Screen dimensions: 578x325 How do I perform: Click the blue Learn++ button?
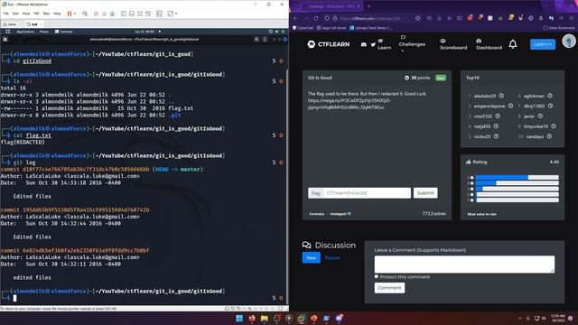543,44
